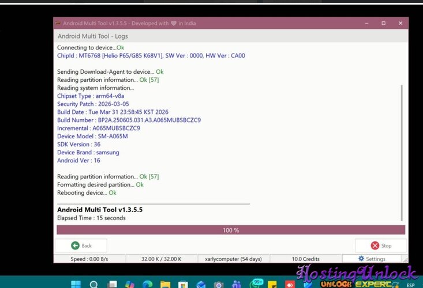This screenshot has width=423, height=288.
Task: Open Microsoft Teams from the taskbar
Action: click(x=237, y=284)
